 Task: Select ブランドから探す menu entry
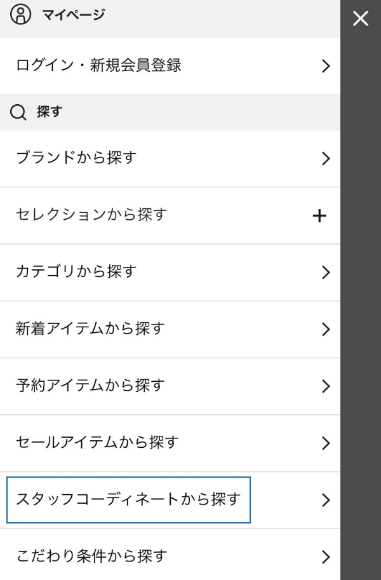76,158
